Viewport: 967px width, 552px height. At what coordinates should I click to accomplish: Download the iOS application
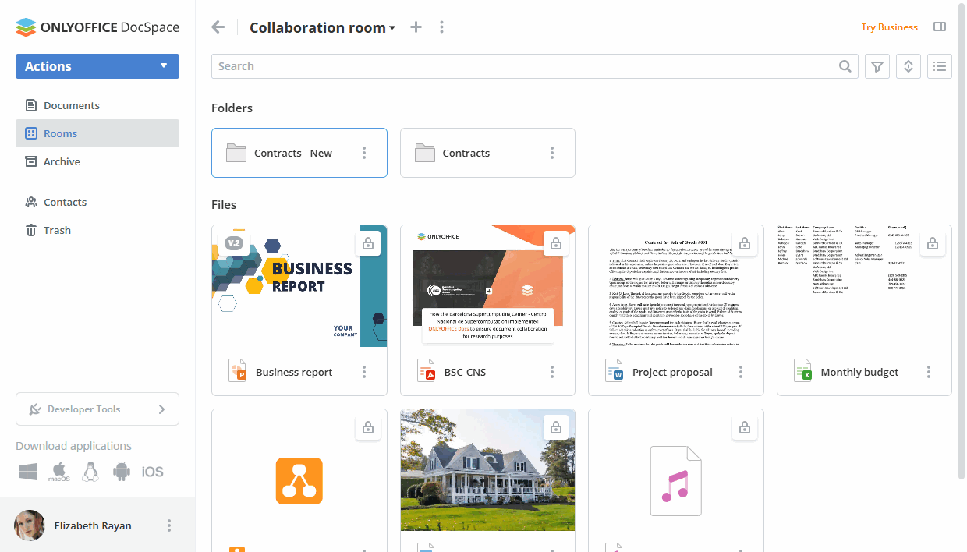pos(153,472)
